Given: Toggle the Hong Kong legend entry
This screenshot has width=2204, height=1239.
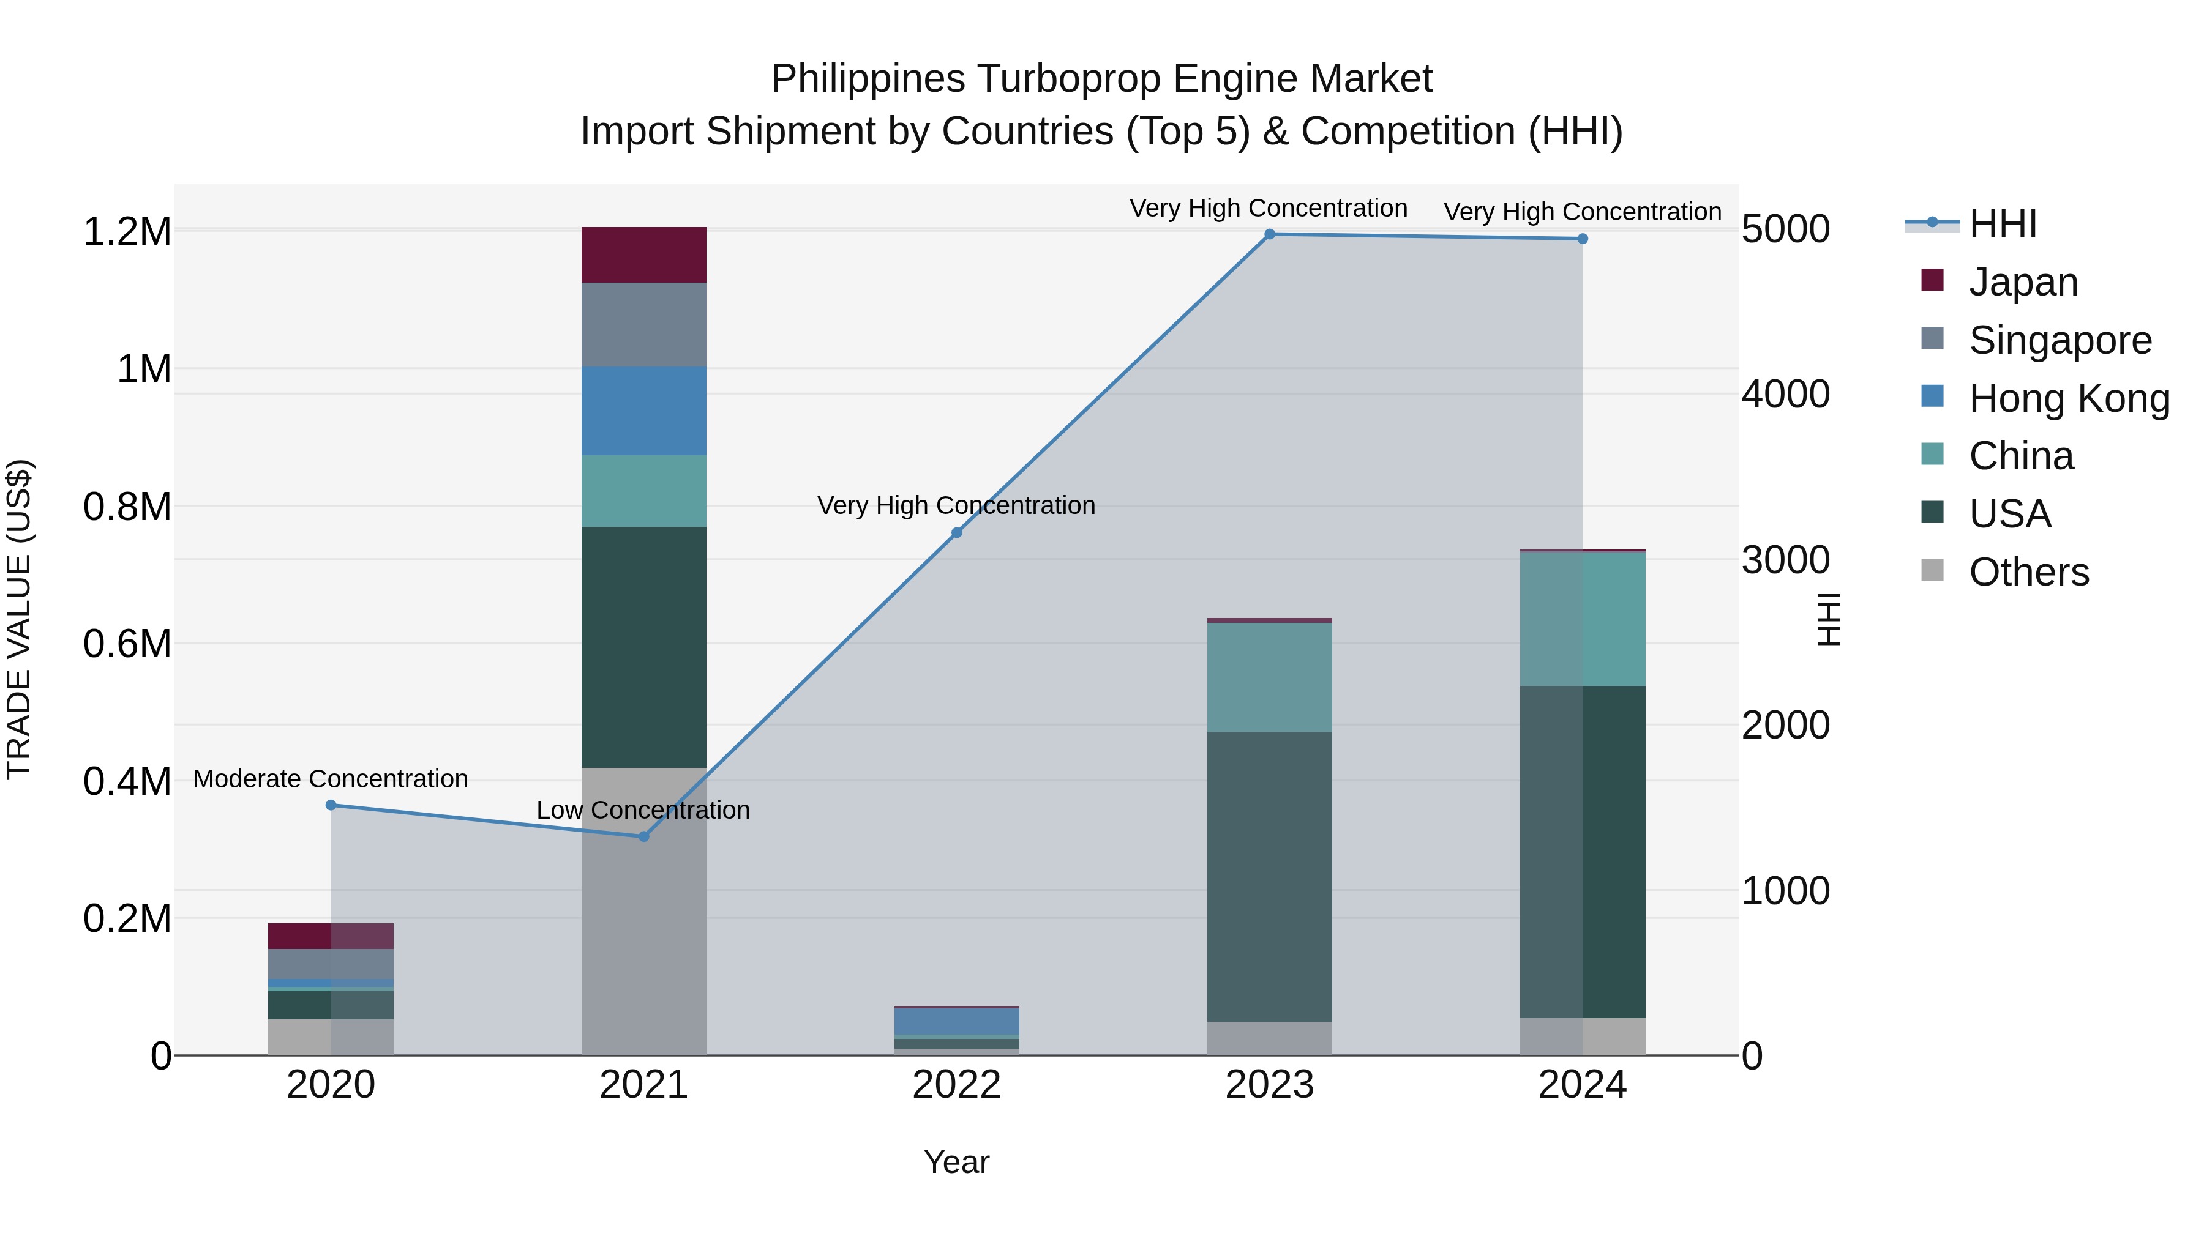Looking at the screenshot, I should [2045, 398].
